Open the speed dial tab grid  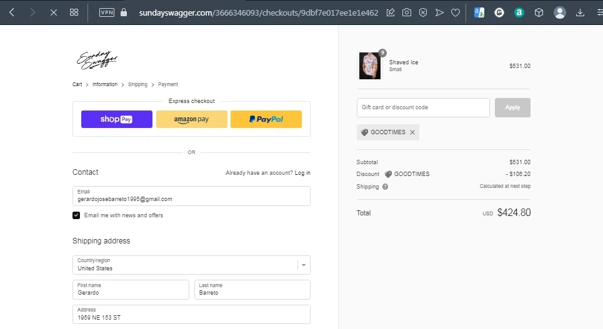[x=74, y=12]
